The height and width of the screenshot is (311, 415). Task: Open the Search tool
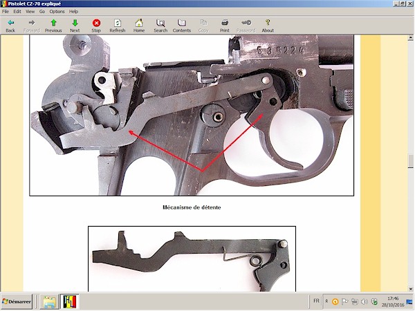click(x=160, y=26)
